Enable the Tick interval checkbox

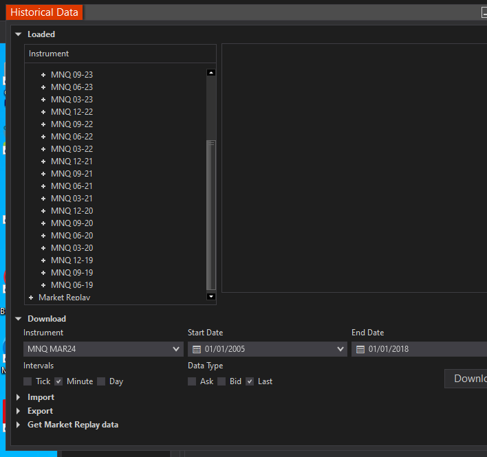tap(28, 381)
